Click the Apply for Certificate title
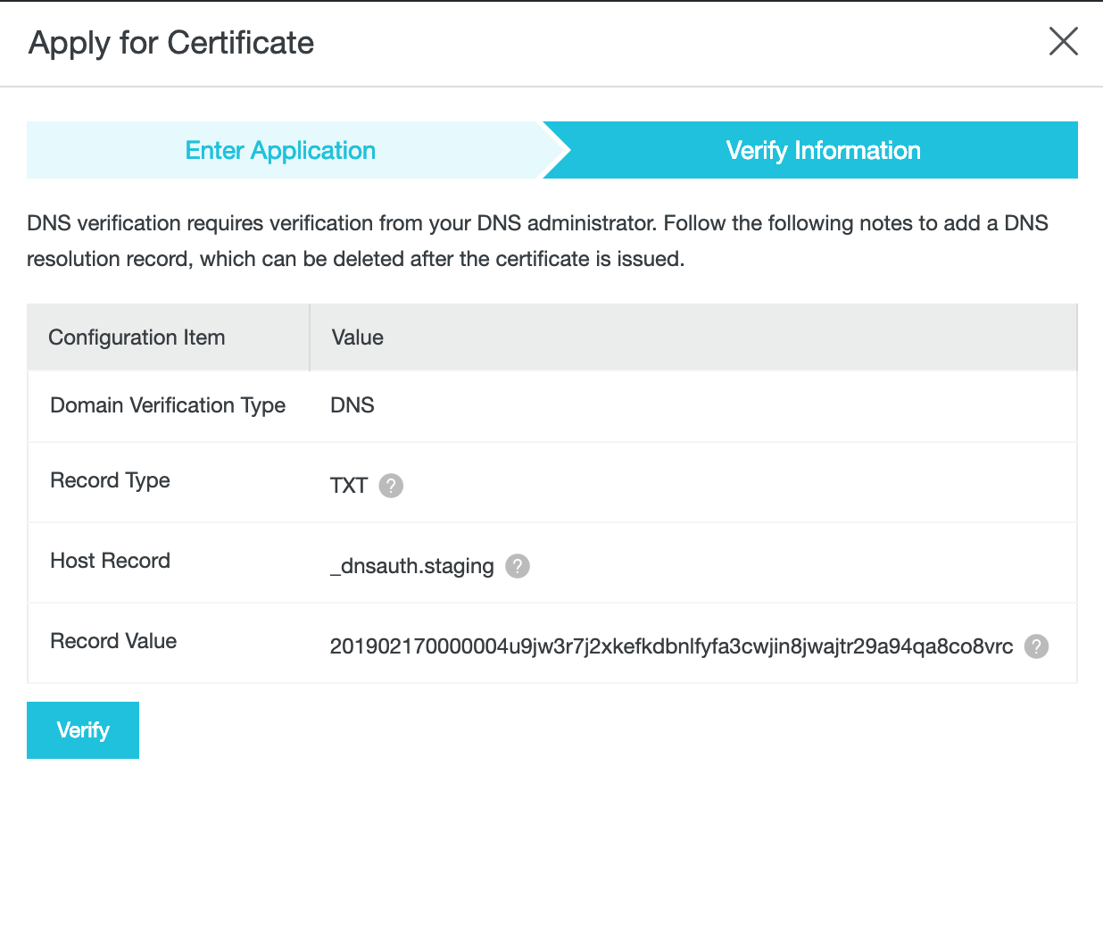This screenshot has width=1103, height=941. [x=171, y=43]
